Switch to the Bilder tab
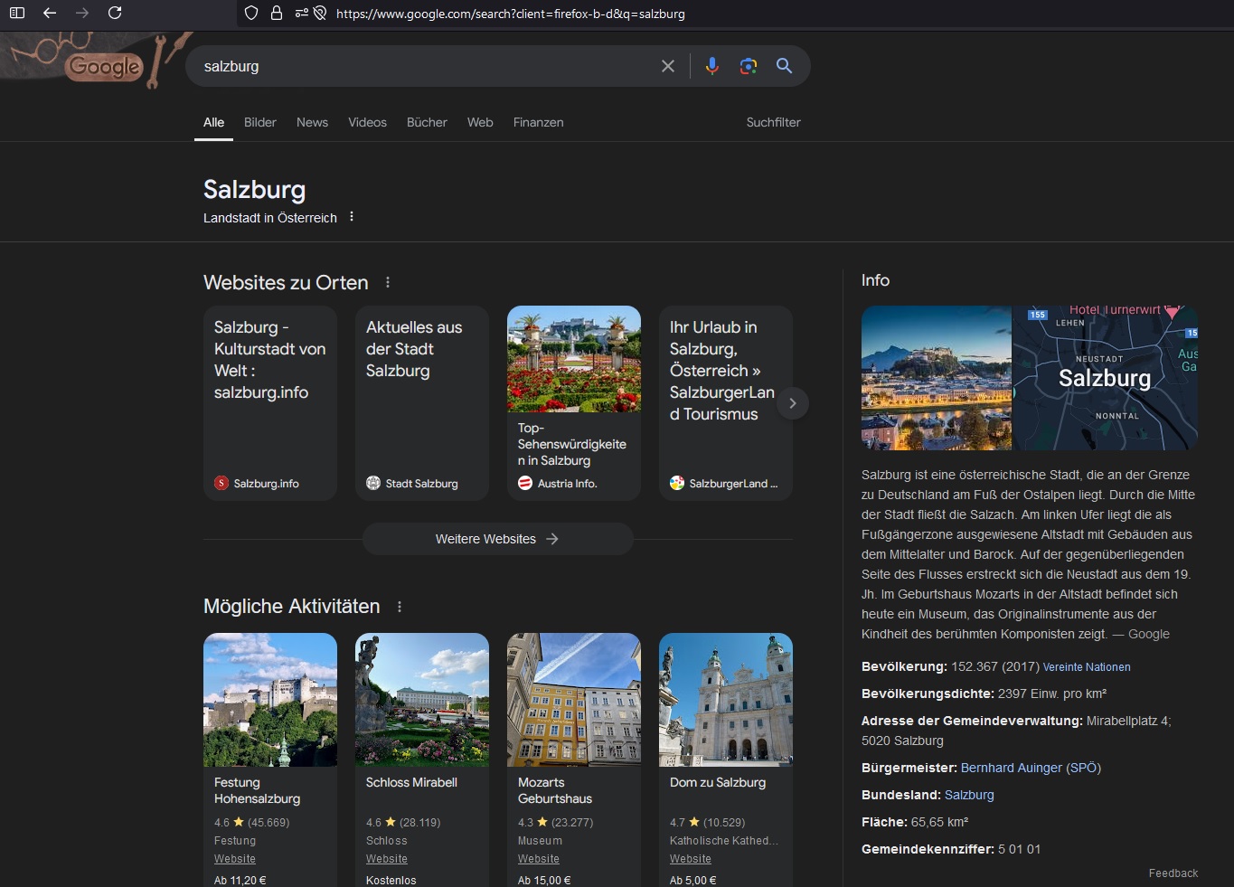 coord(259,122)
